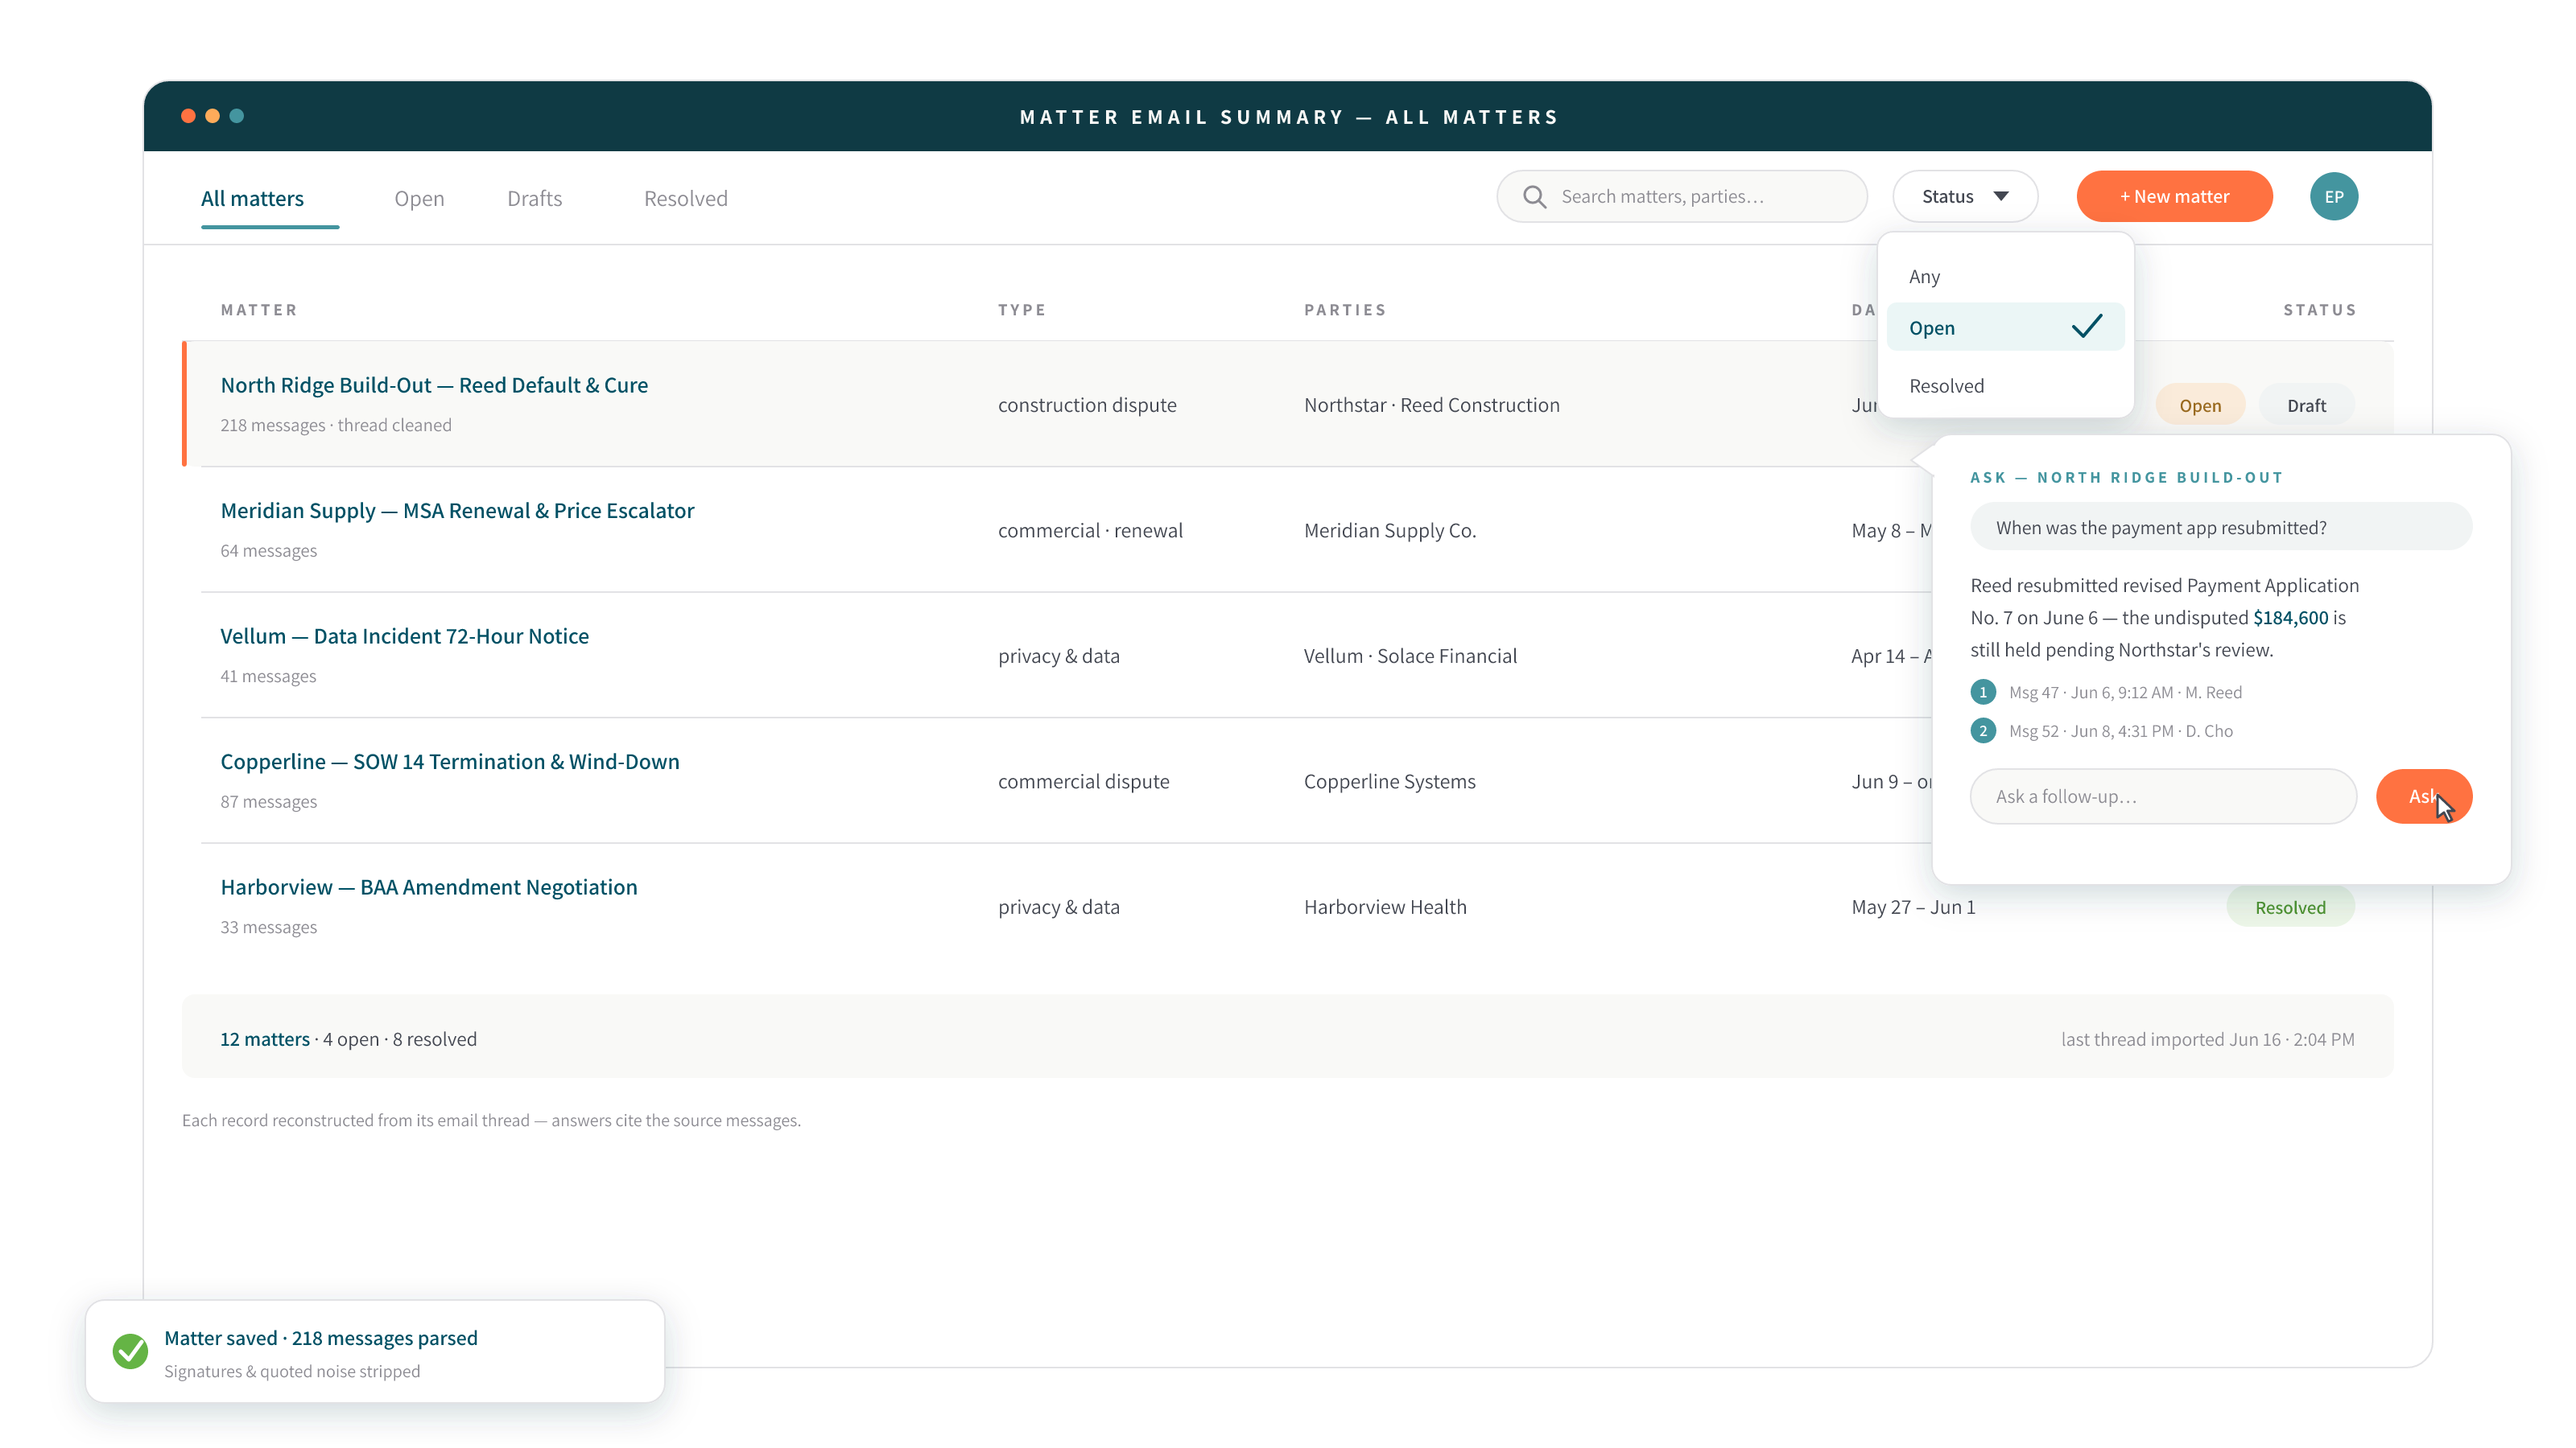Click 'commercial · renewal' type cell
This screenshot has width=2576, height=1448.
[x=1090, y=531]
